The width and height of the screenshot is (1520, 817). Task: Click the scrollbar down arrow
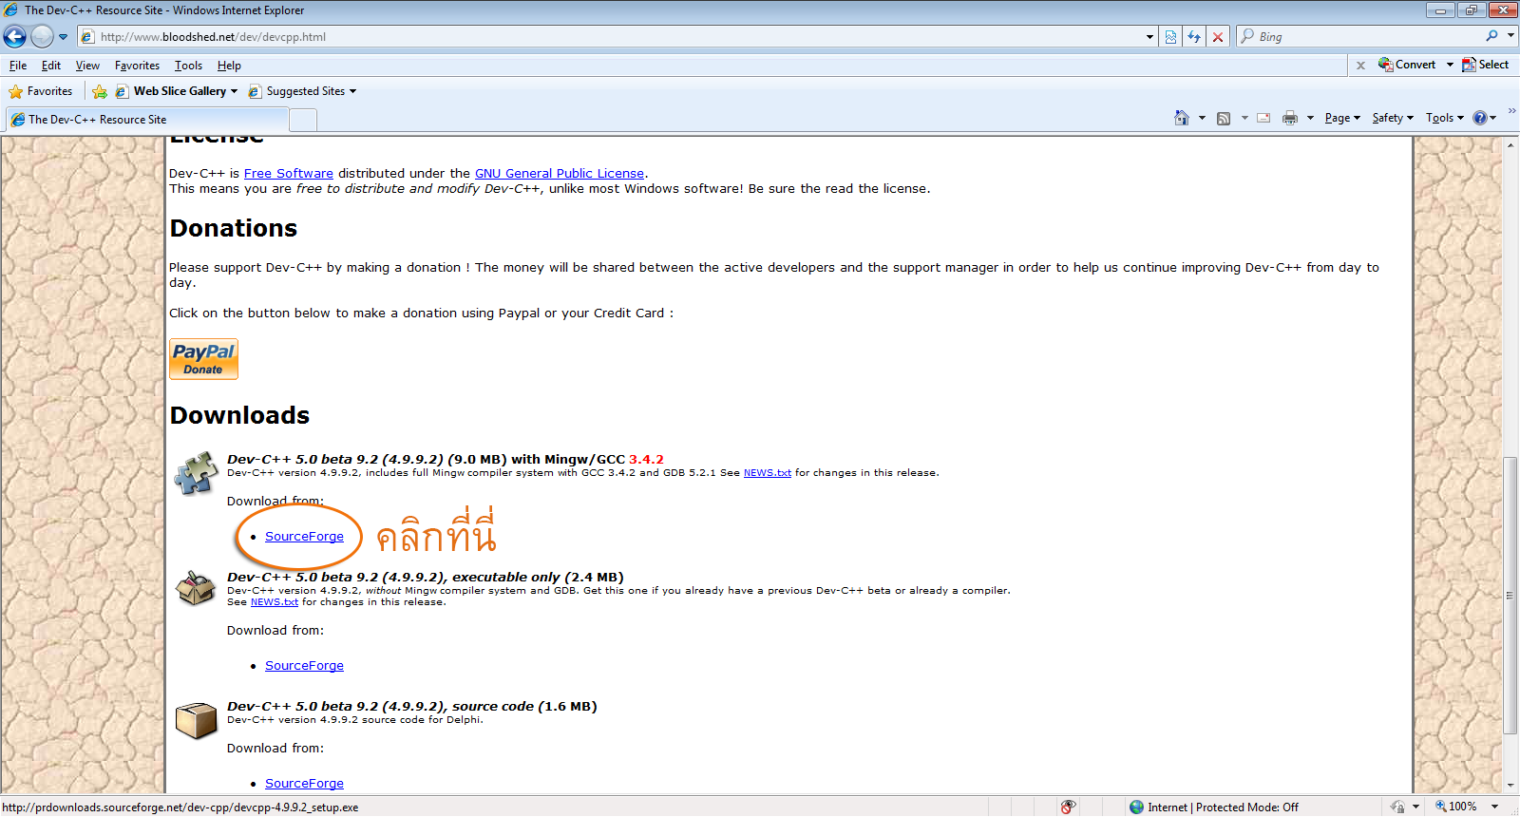pyautogui.click(x=1510, y=786)
